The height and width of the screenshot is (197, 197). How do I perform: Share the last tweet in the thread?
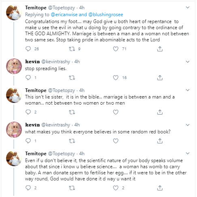[x=160, y=188]
